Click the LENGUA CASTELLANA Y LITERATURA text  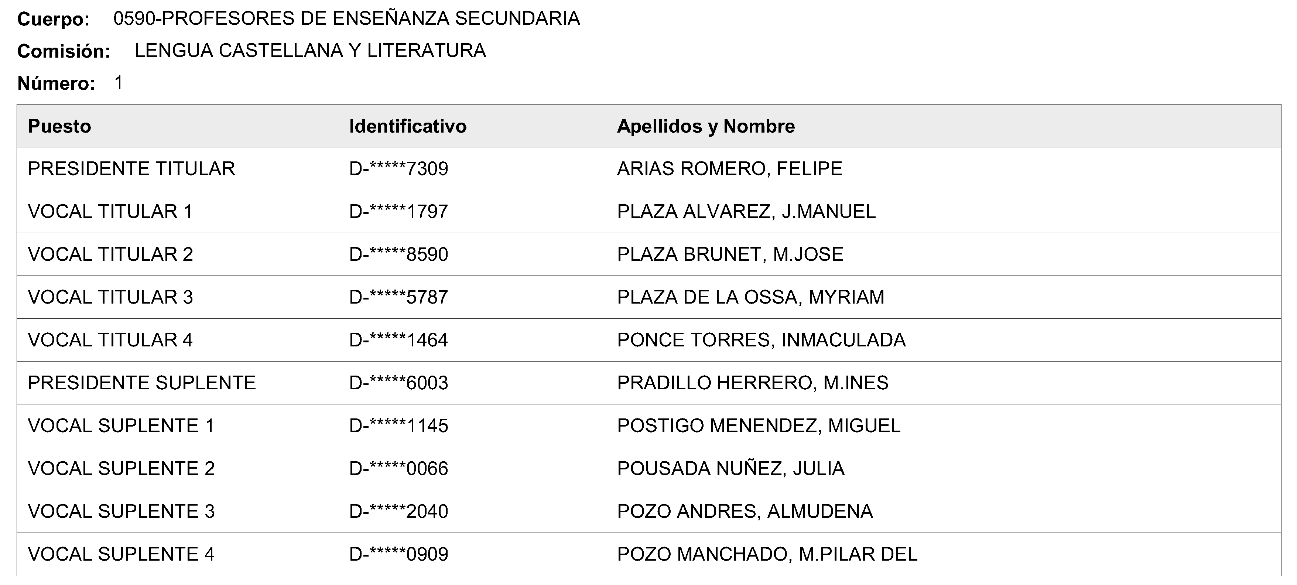310,50
